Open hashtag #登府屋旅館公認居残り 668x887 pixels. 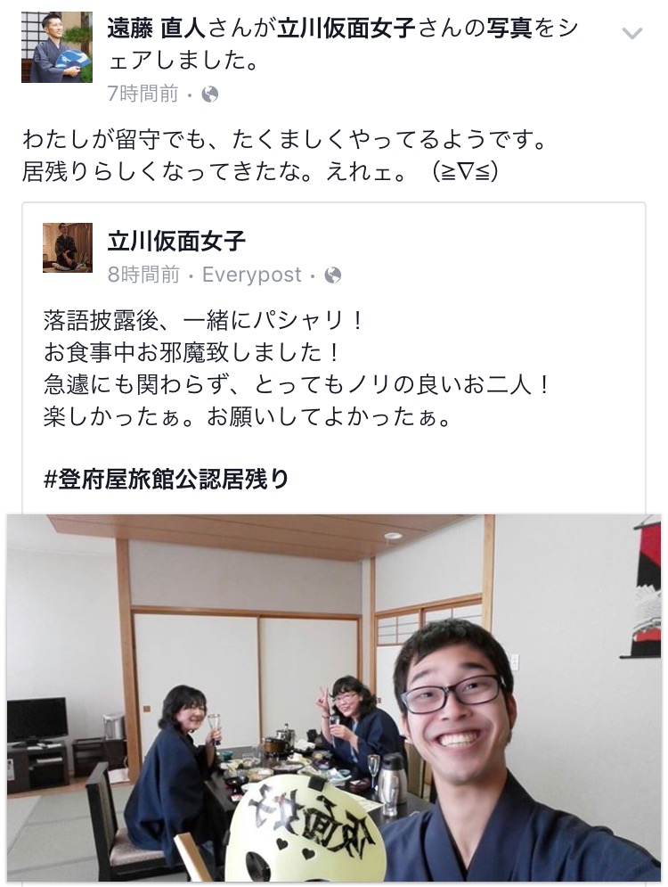click(x=167, y=479)
